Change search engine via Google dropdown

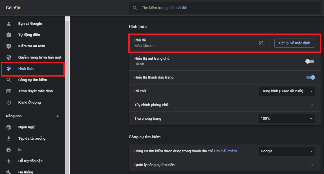[286, 151]
